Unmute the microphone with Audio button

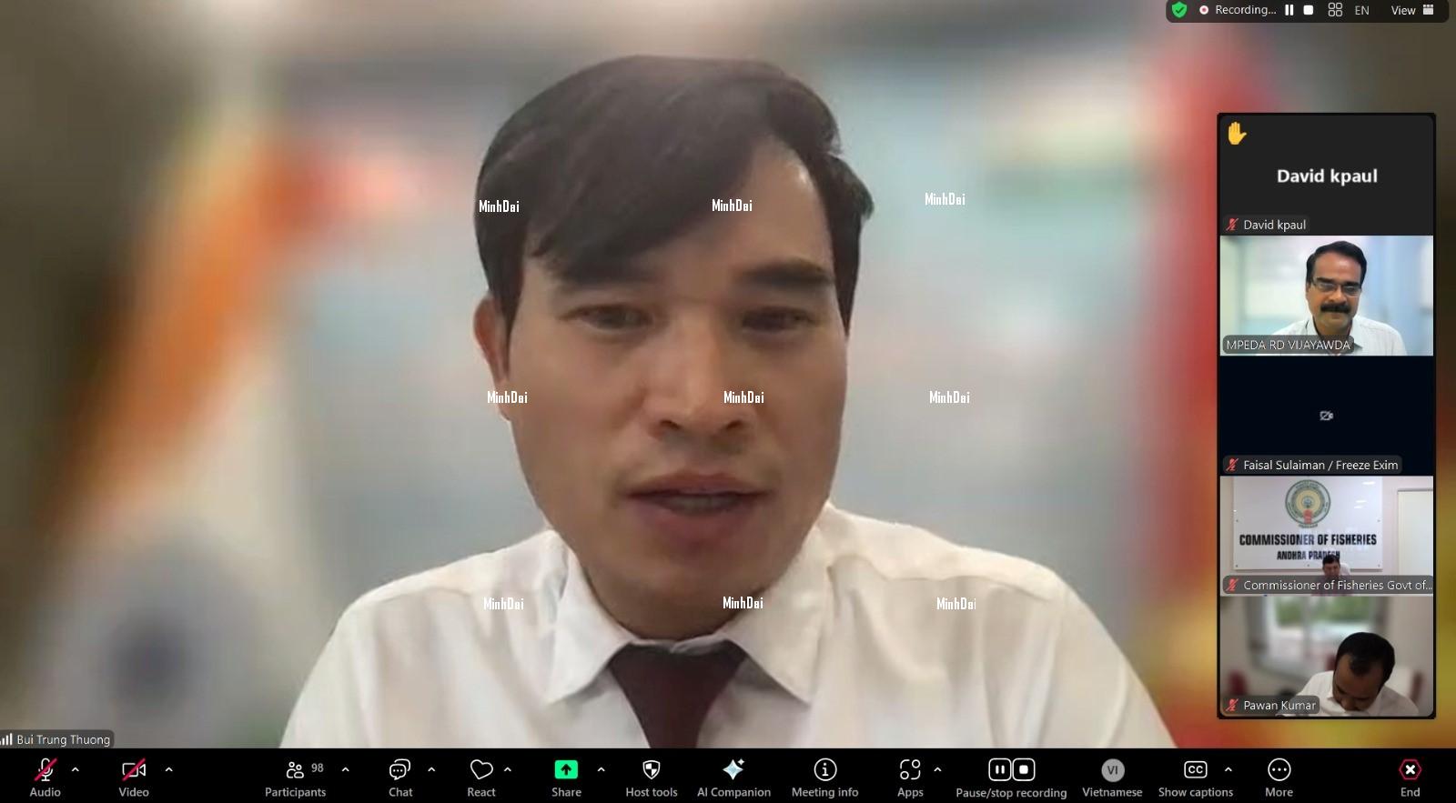pyautogui.click(x=45, y=778)
